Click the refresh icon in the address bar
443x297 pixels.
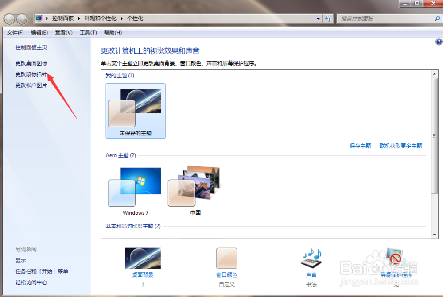pyautogui.click(x=328, y=19)
